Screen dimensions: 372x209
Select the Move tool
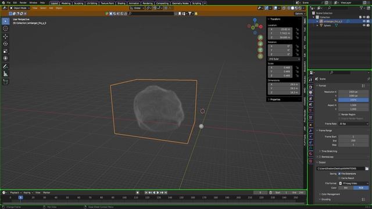click(5, 36)
